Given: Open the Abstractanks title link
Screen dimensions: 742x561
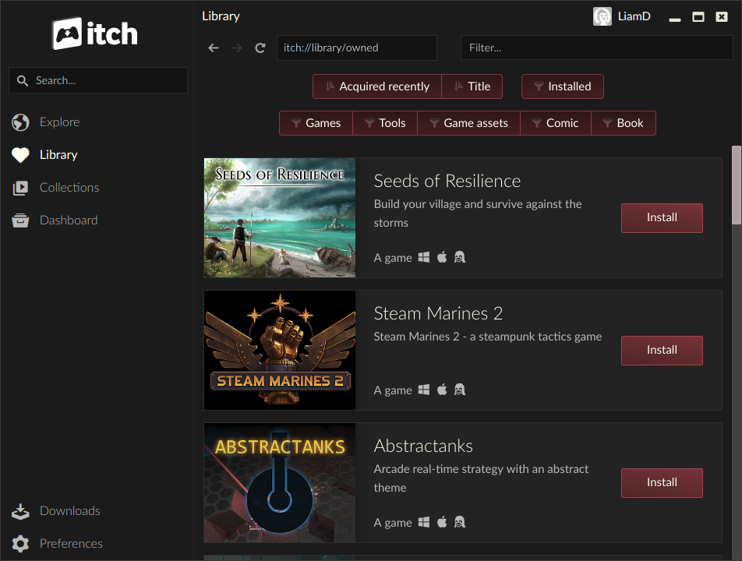Looking at the screenshot, I should point(423,446).
